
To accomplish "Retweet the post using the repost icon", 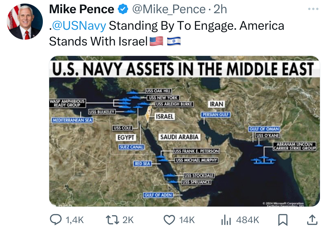I will pyautogui.click(x=113, y=220).
